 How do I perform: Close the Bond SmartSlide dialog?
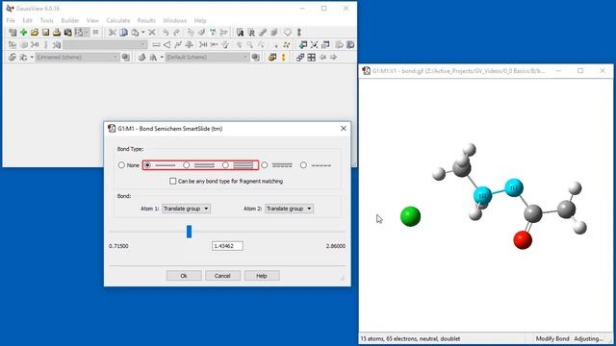point(344,128)
